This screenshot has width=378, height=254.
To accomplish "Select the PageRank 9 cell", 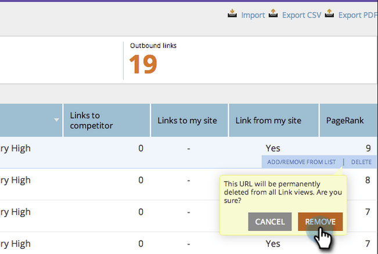I will [x=368, y=148].
